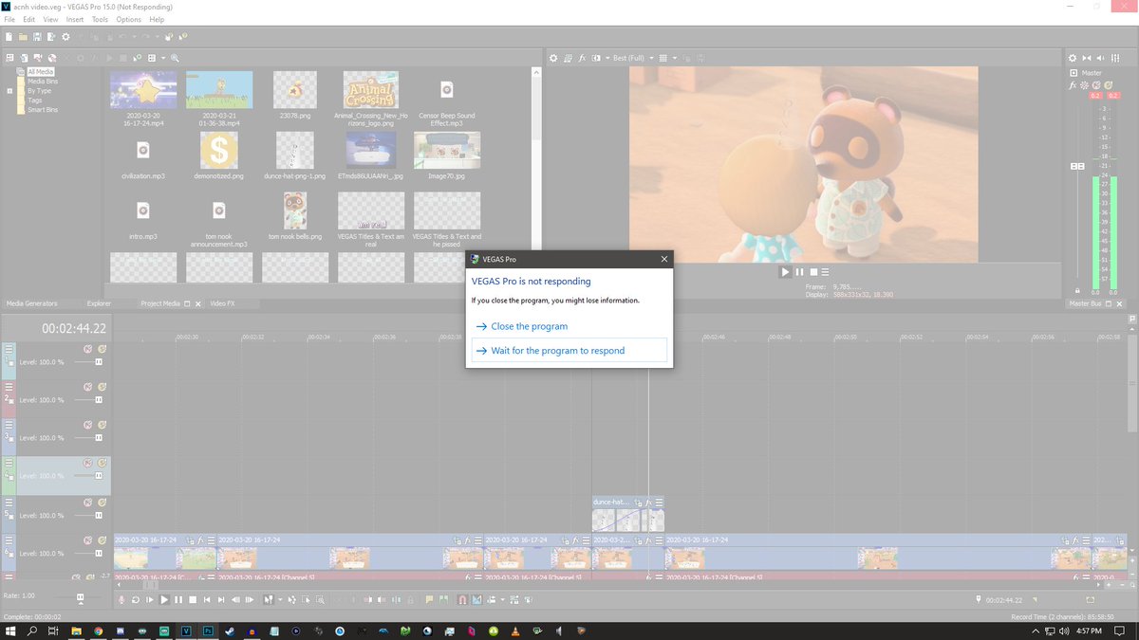Image resolution: width=1139 pixels, height=640 pixels.
Task: Switch to the Video FX tab
Action: click(x=222, y=303)
